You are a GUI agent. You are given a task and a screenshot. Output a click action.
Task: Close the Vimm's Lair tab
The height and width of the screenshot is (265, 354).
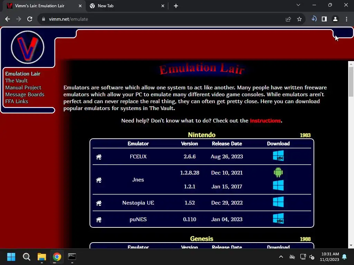tap(80, 6)
